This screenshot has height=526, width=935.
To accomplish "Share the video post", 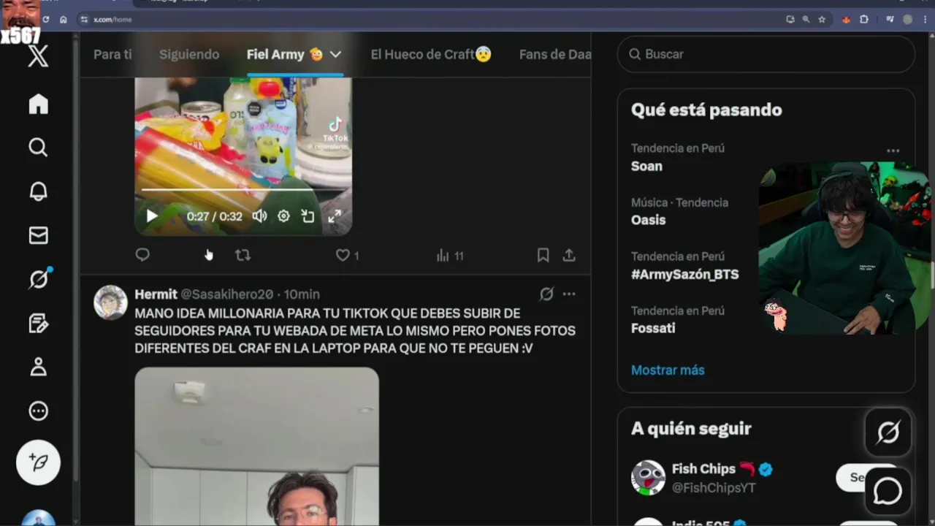I will click(x=569, y=255).
